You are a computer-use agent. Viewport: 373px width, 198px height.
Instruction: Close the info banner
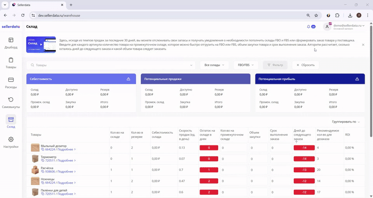[x=363, y=45]
